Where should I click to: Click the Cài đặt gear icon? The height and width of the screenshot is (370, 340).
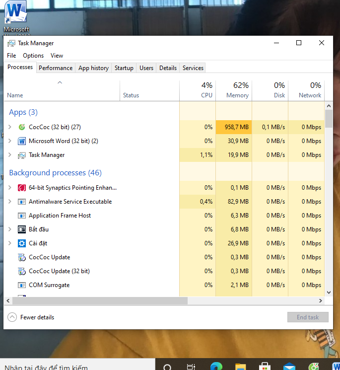(x=22, y=243)
